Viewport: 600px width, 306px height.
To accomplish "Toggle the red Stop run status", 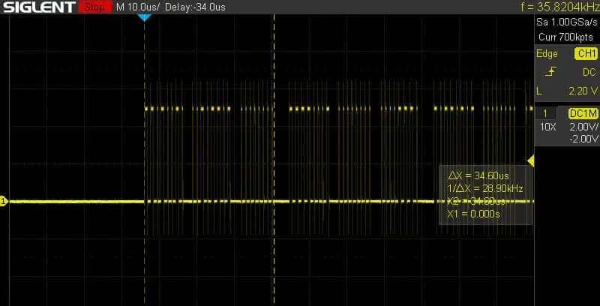I will click(93, 7).
